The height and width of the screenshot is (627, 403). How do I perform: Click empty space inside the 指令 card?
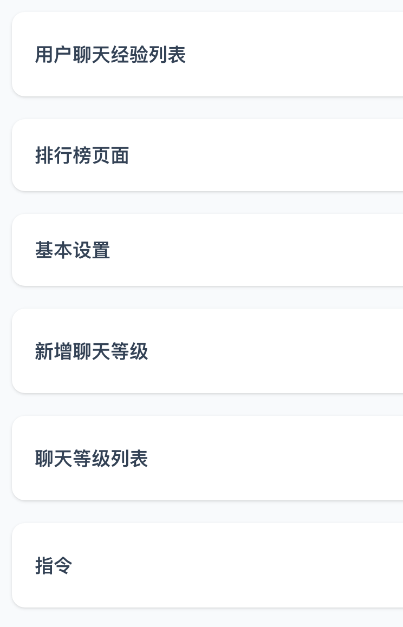[x=271, y=566]
